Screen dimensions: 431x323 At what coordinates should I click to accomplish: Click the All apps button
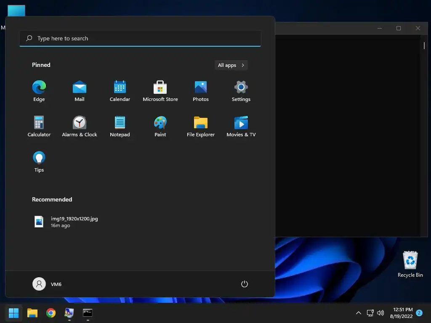point(231,65)
